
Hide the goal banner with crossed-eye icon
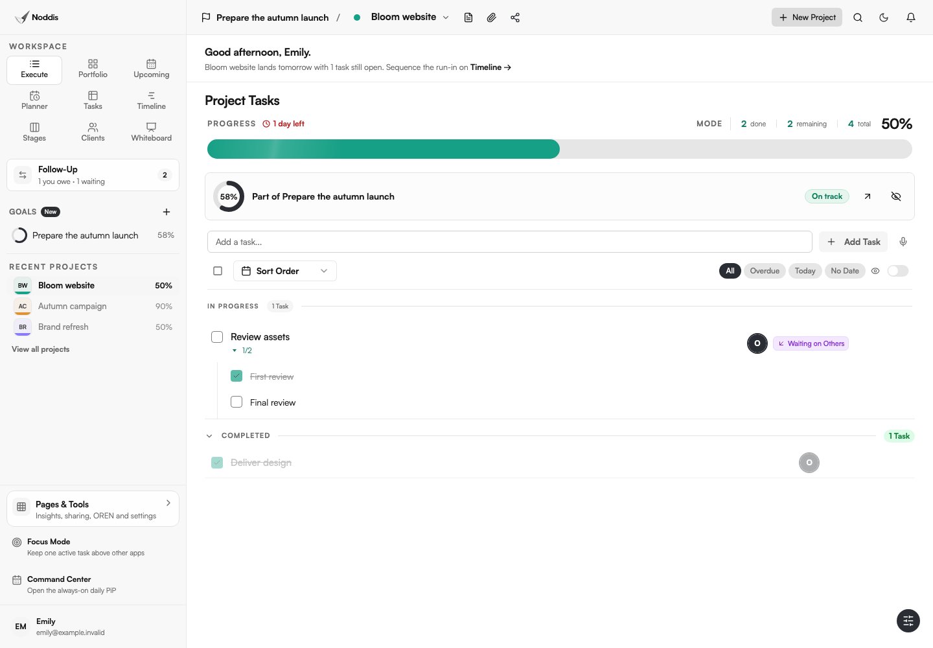pyautogui.click(x=896, y=196)
